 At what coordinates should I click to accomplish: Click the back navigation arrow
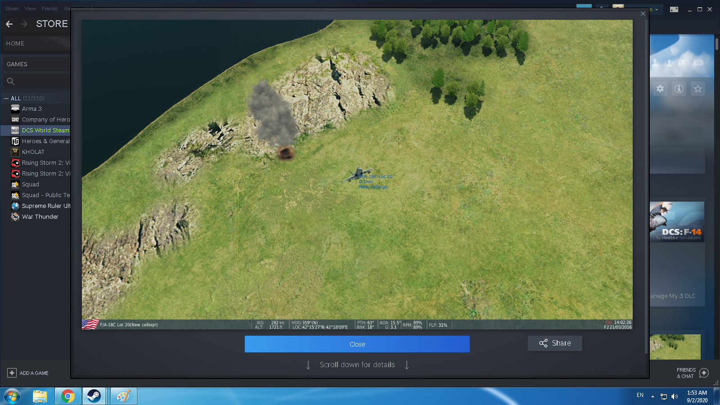click(9, 24)
